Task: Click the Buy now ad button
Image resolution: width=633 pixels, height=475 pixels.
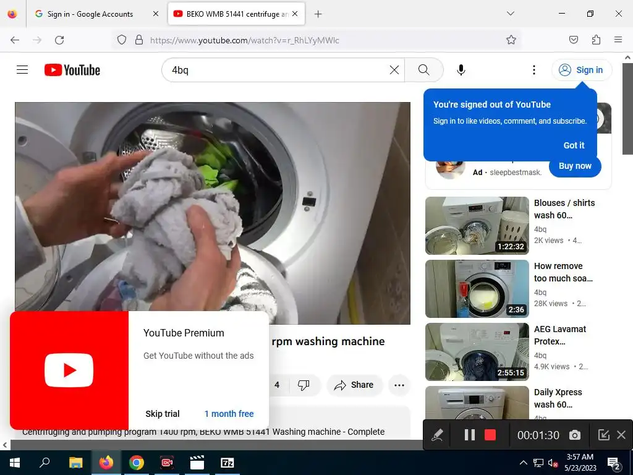Action: click(575, 166)
